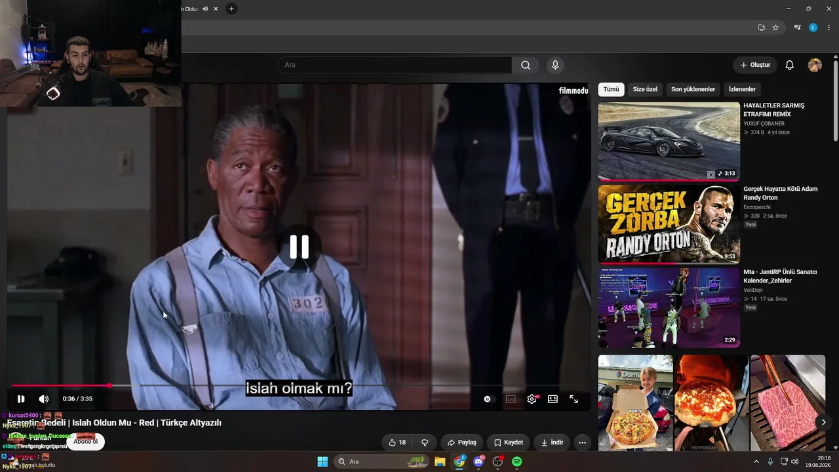839x472 pixels.
Task: Open the raw marbled meat Short
Action: (788, 403)
